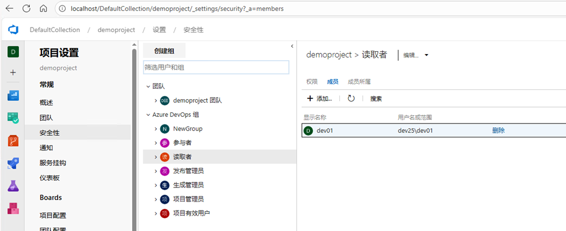Screen dimensions: 566x231
Task: Click the 生成管理员 group avatar icon
Action: (165, 185)
